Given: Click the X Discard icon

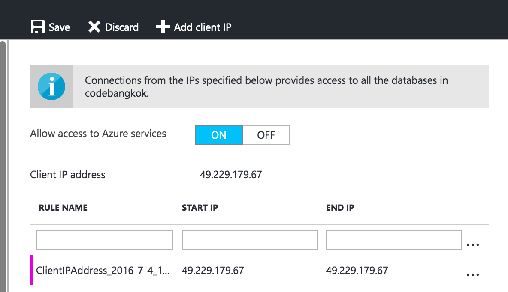Looking at the screenshot, I should tap(94, 27).
